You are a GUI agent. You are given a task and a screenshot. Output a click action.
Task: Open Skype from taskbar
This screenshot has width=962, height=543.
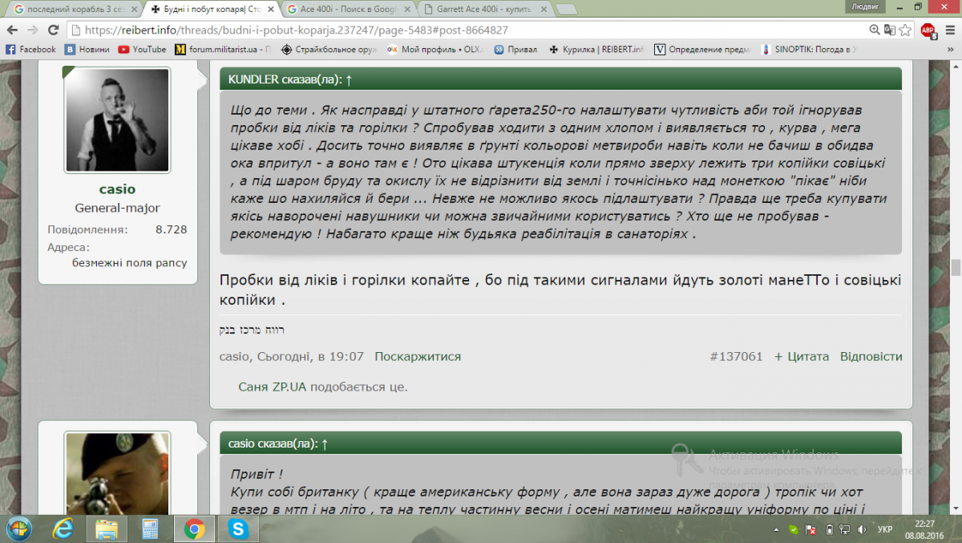point(236,529)
